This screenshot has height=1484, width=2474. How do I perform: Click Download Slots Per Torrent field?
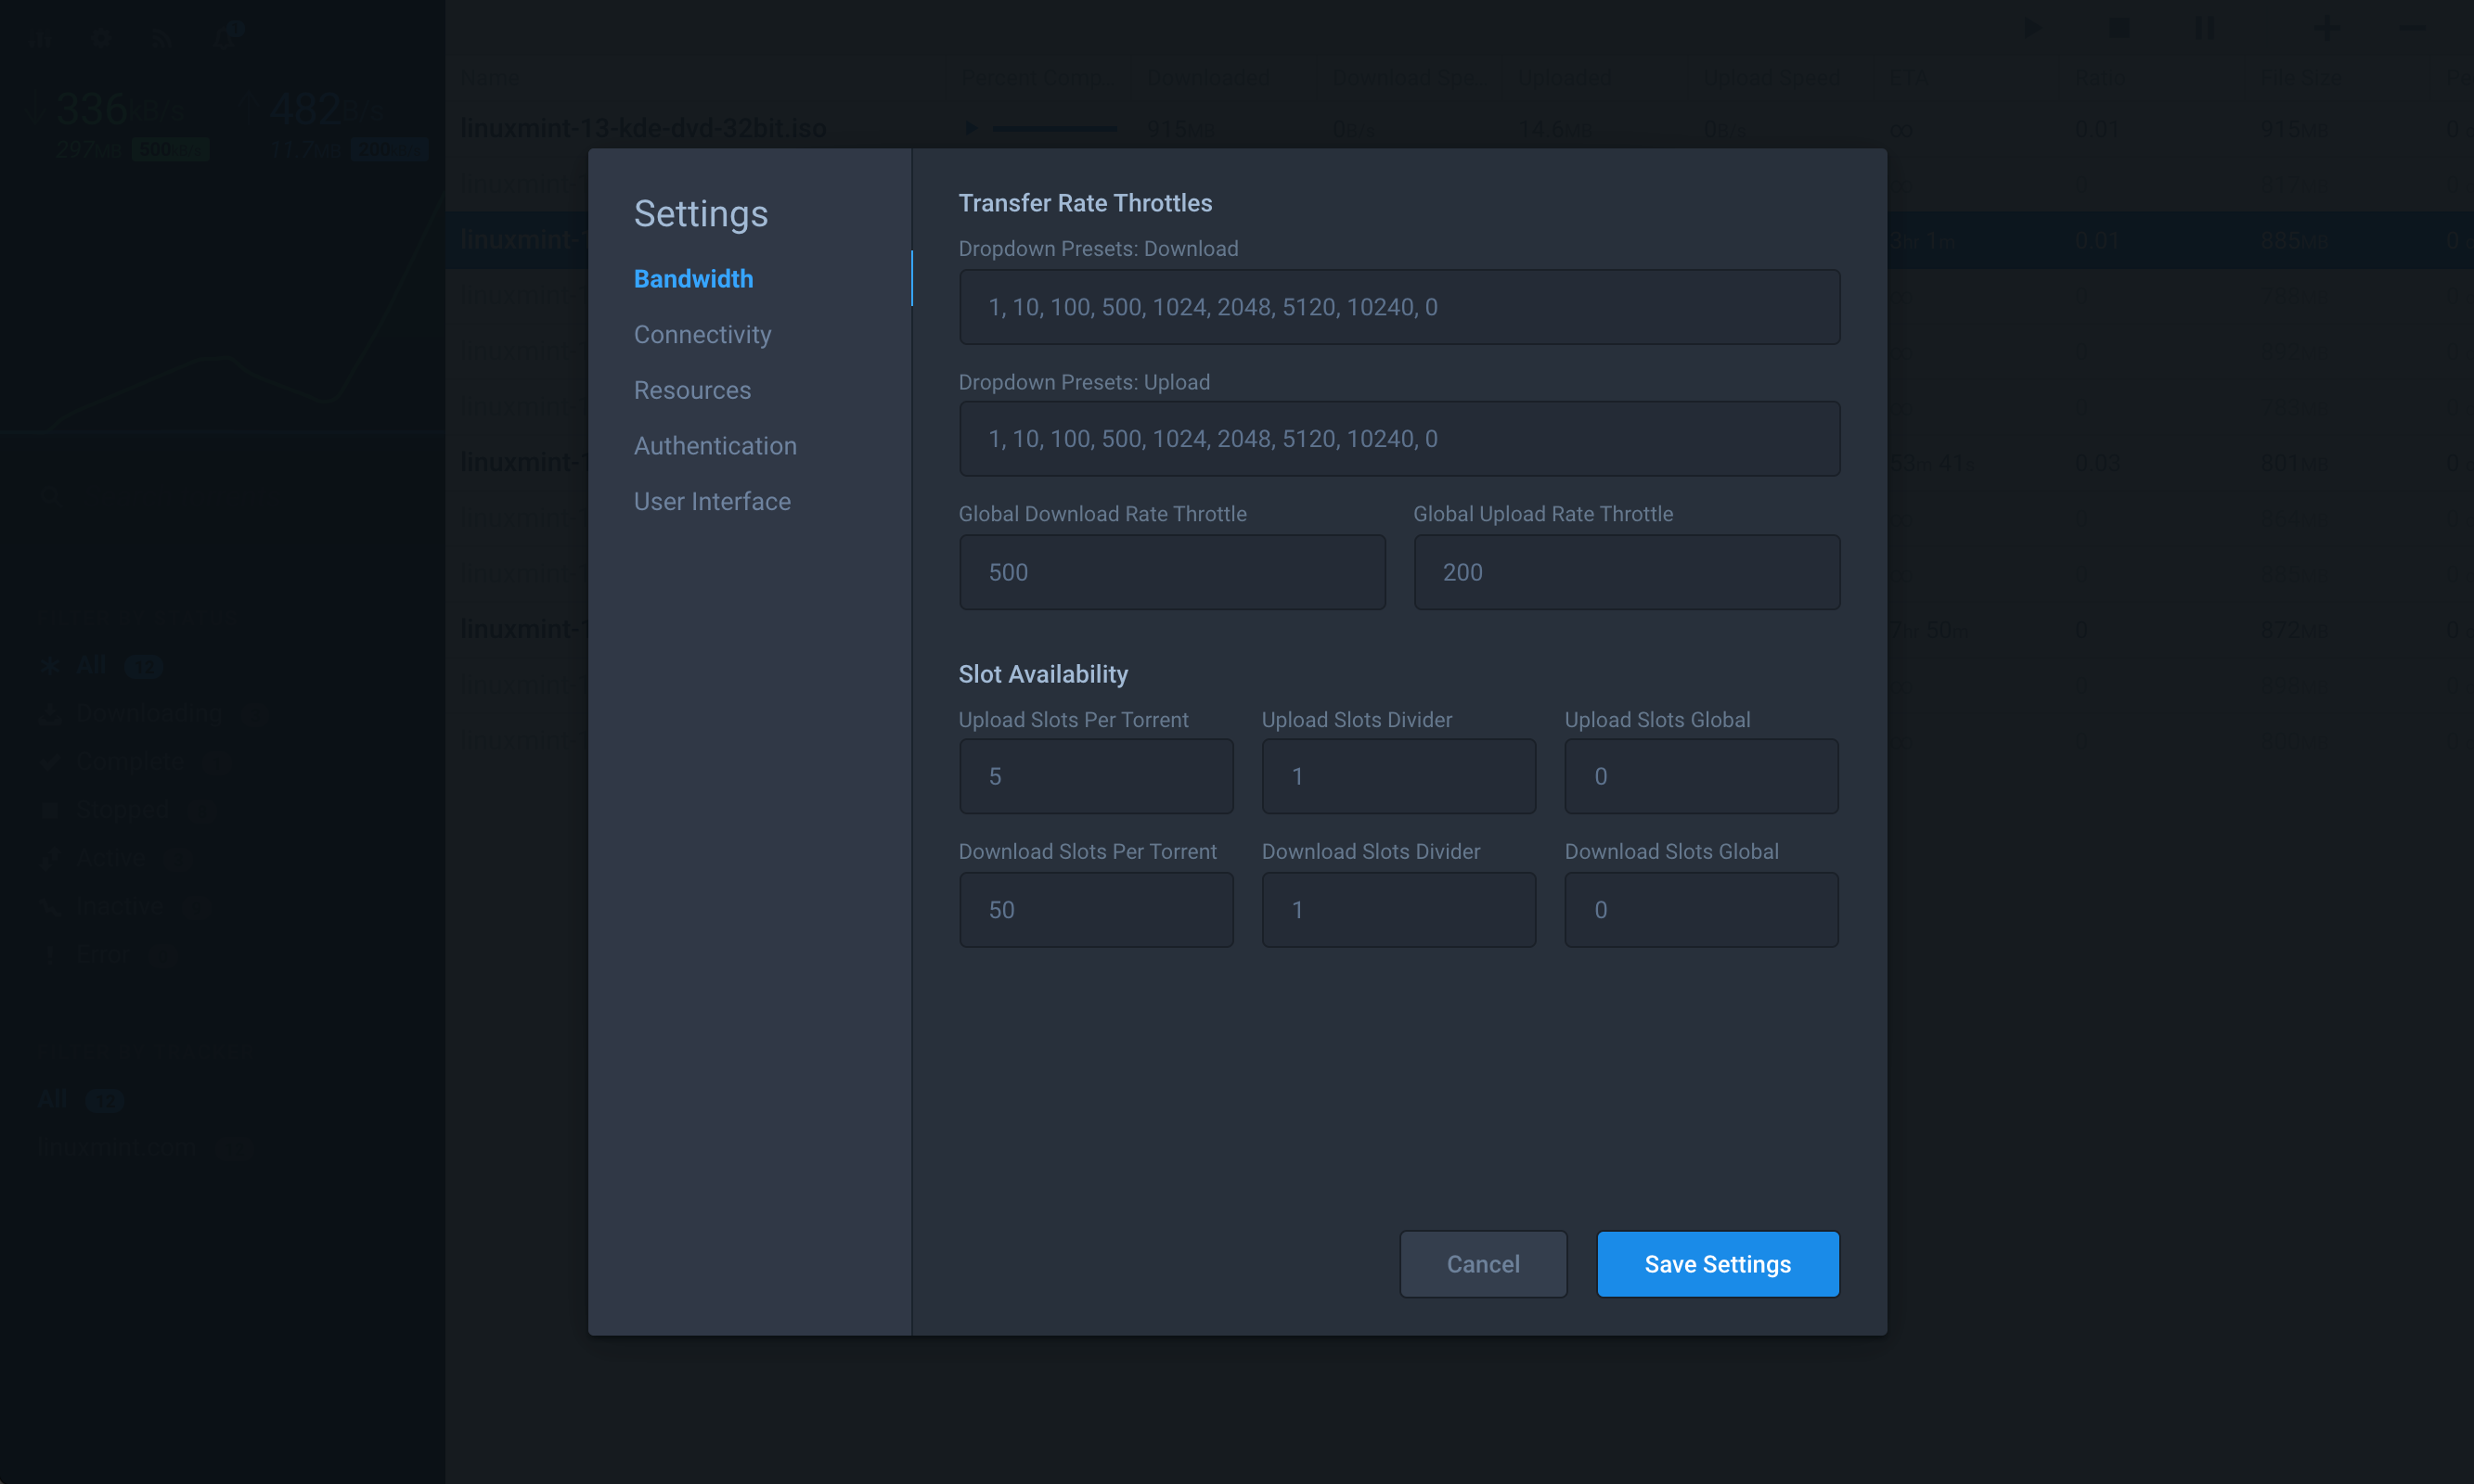tap(1095, 910)
